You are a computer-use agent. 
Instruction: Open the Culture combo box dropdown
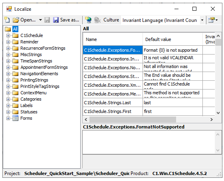tap(202, 20)
